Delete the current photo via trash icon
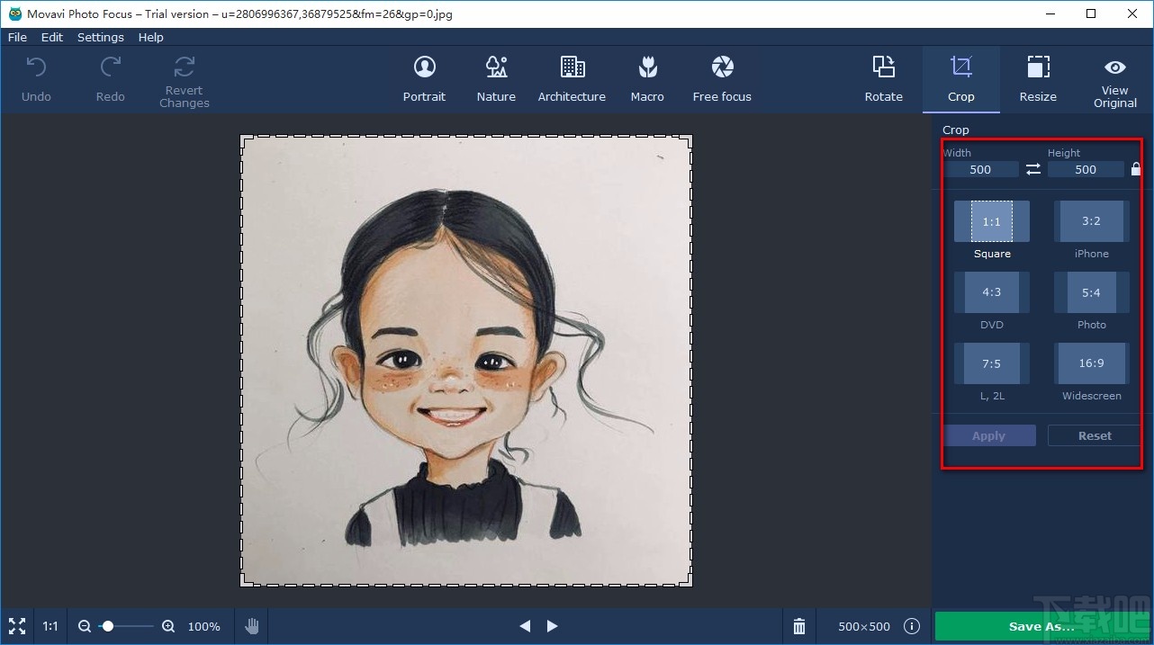Viewport: 1154px width, 645px height. pos(798,626)
